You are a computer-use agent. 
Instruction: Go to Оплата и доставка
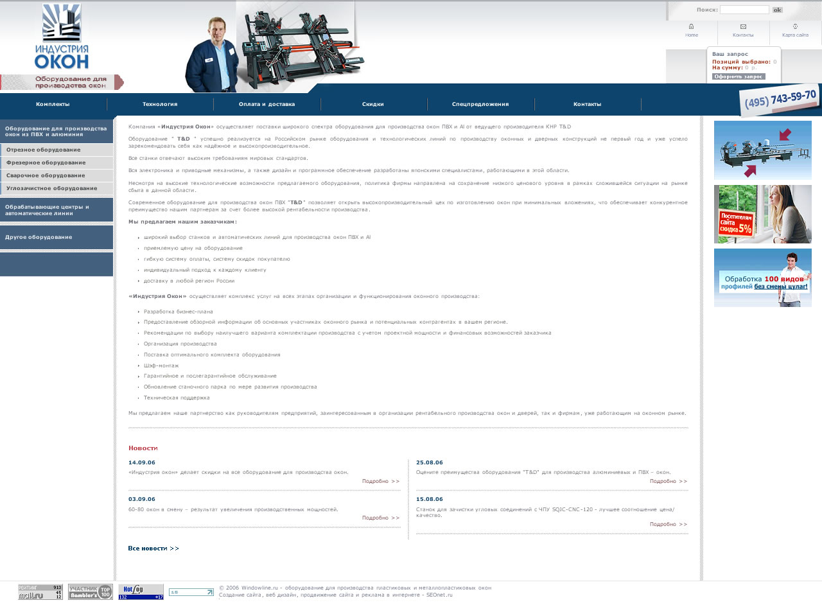point(267,104)
